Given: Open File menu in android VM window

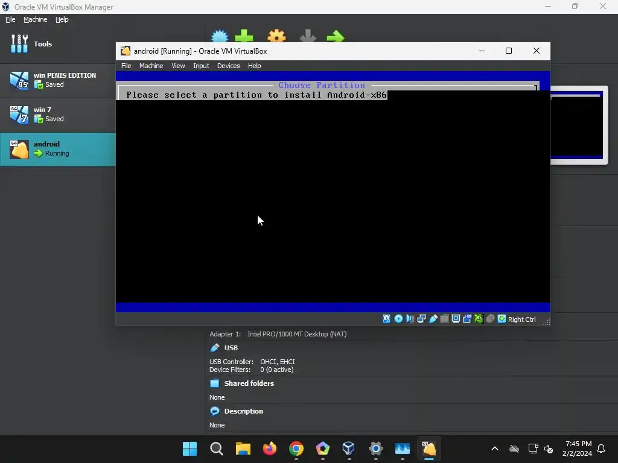Looking at the screenshot, I should pyautogui.click(x=126, y=66).
